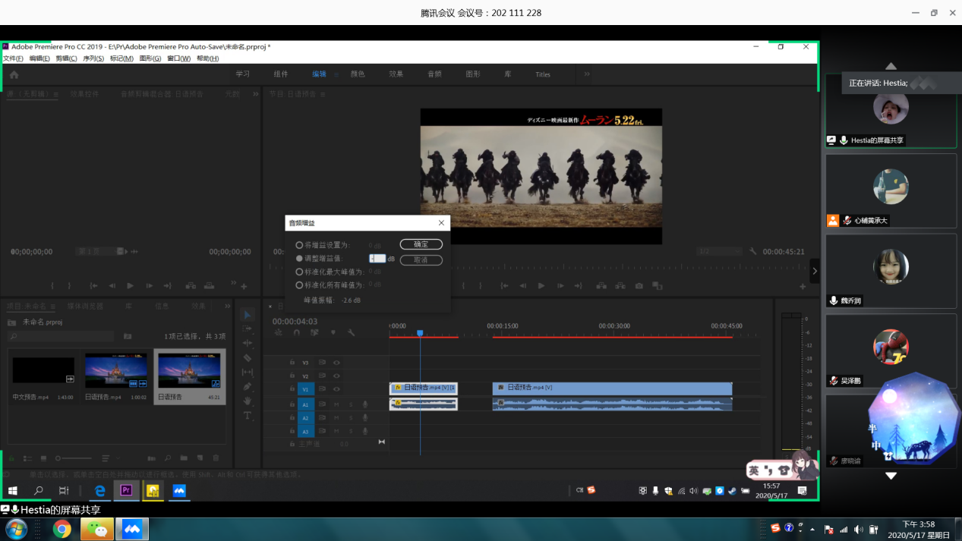The image size is (962, 541).
Task: Select the 标准化最大峰值为 radio option
Action: (299, 272)
